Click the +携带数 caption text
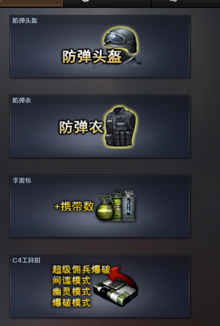Image resolution: width=220 pixels, height=326 pixels. pyautogui.click(x=74, y=206)
